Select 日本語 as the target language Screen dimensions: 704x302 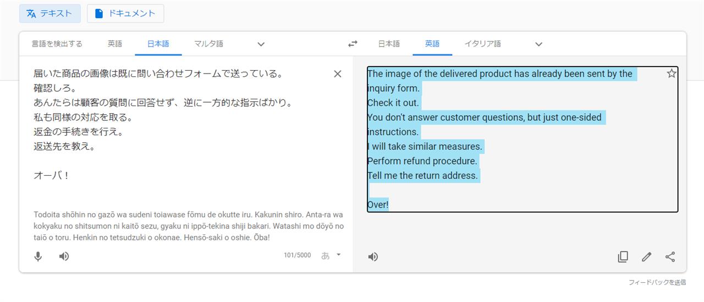(x=389, y=44)
